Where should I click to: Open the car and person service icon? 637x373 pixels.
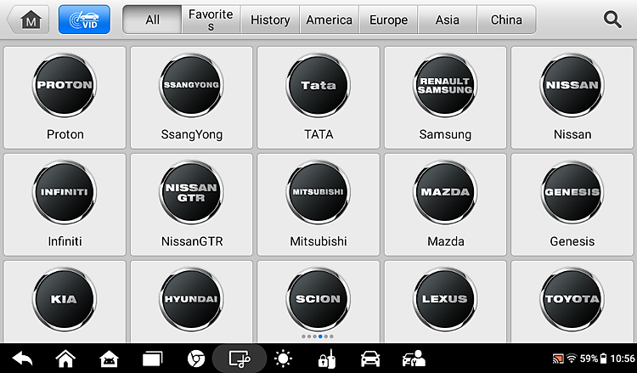(414, 359)
